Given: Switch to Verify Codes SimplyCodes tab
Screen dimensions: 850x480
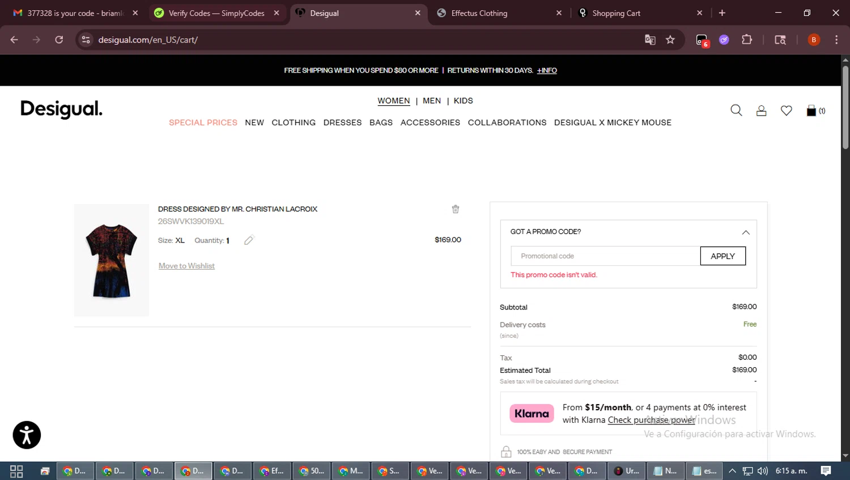Looking at the screenshot, I should pos(217,13).
